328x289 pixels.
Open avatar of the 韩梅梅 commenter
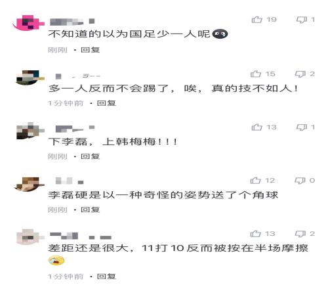click(30, 131)
